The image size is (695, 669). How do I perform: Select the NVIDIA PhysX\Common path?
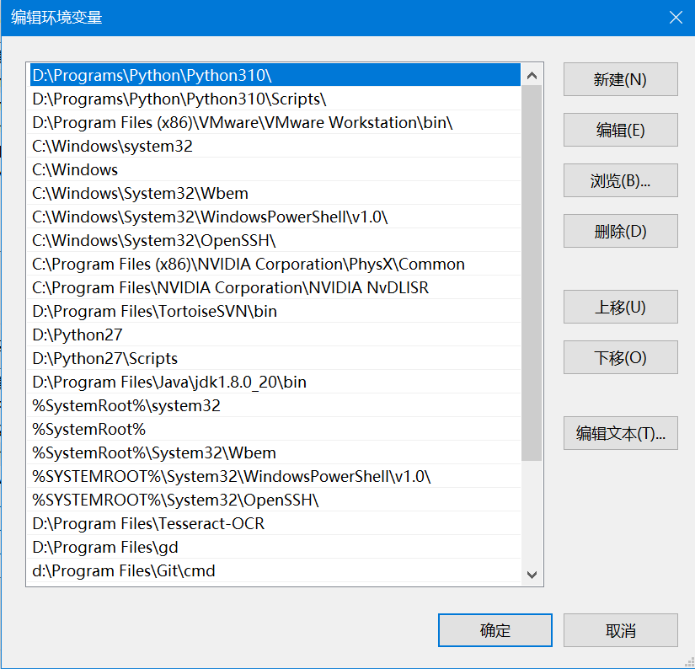point(275,264)
